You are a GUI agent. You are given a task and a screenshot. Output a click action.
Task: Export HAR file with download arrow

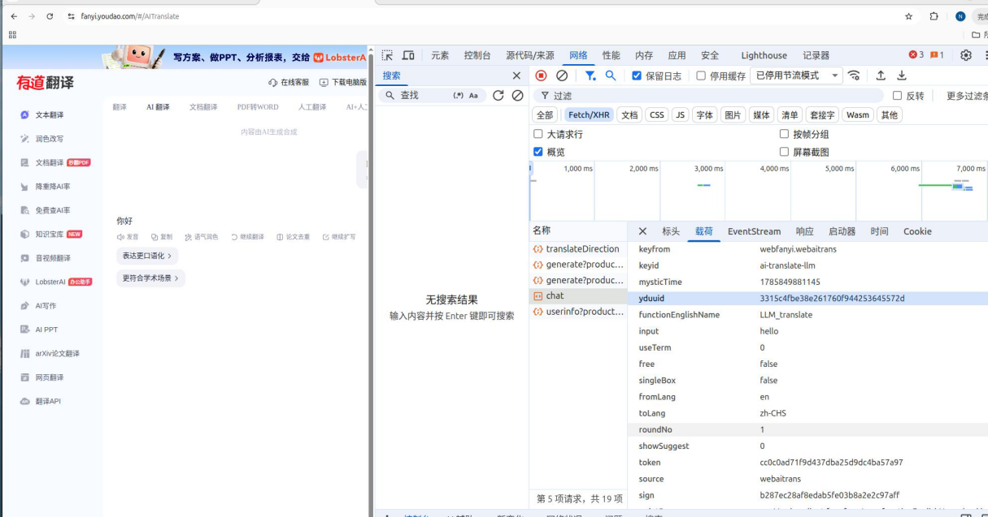902,75
